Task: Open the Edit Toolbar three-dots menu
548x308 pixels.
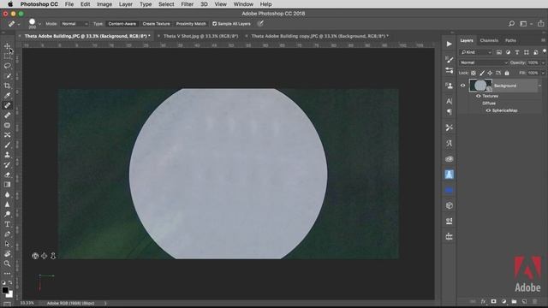Action: tap(7, 274)
